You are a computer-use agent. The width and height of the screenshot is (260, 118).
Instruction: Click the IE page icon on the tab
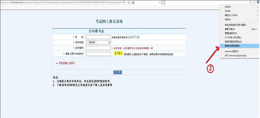(133, 3)
